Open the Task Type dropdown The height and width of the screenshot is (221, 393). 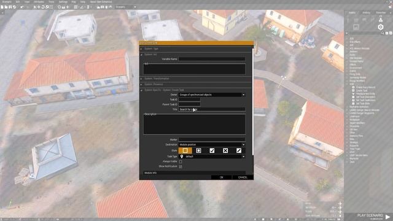[x=212, y=157]
